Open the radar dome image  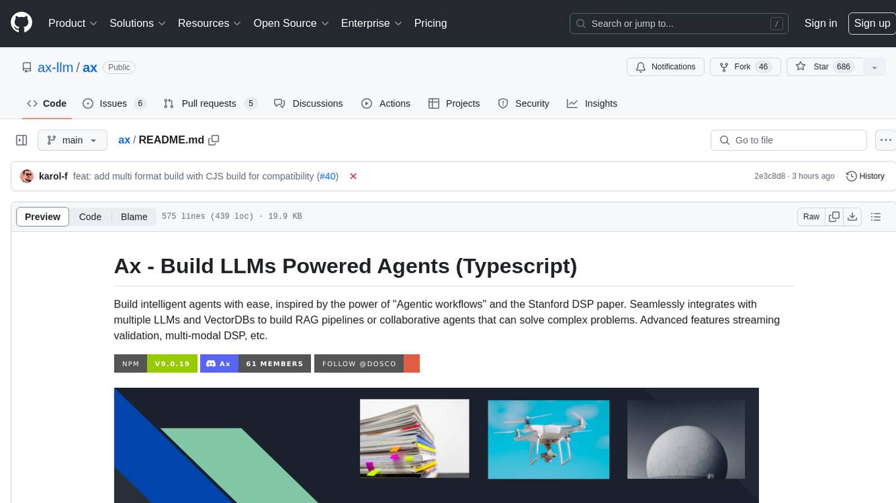(686, 439)
